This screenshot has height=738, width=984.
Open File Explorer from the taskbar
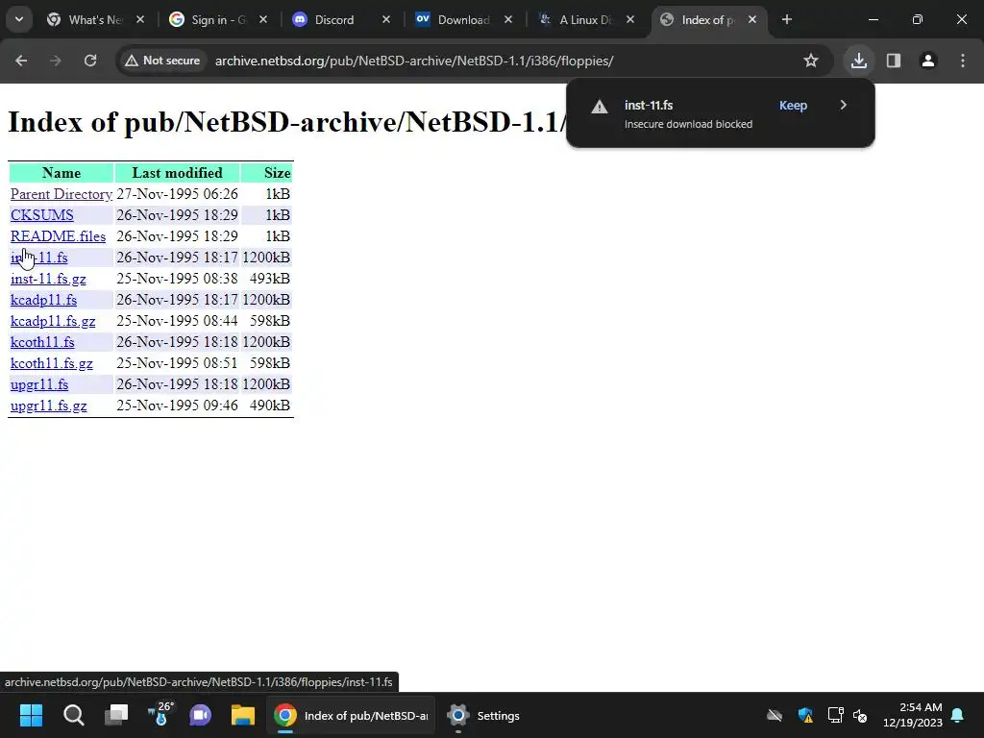pyautogui.click(x=243, y=715)
